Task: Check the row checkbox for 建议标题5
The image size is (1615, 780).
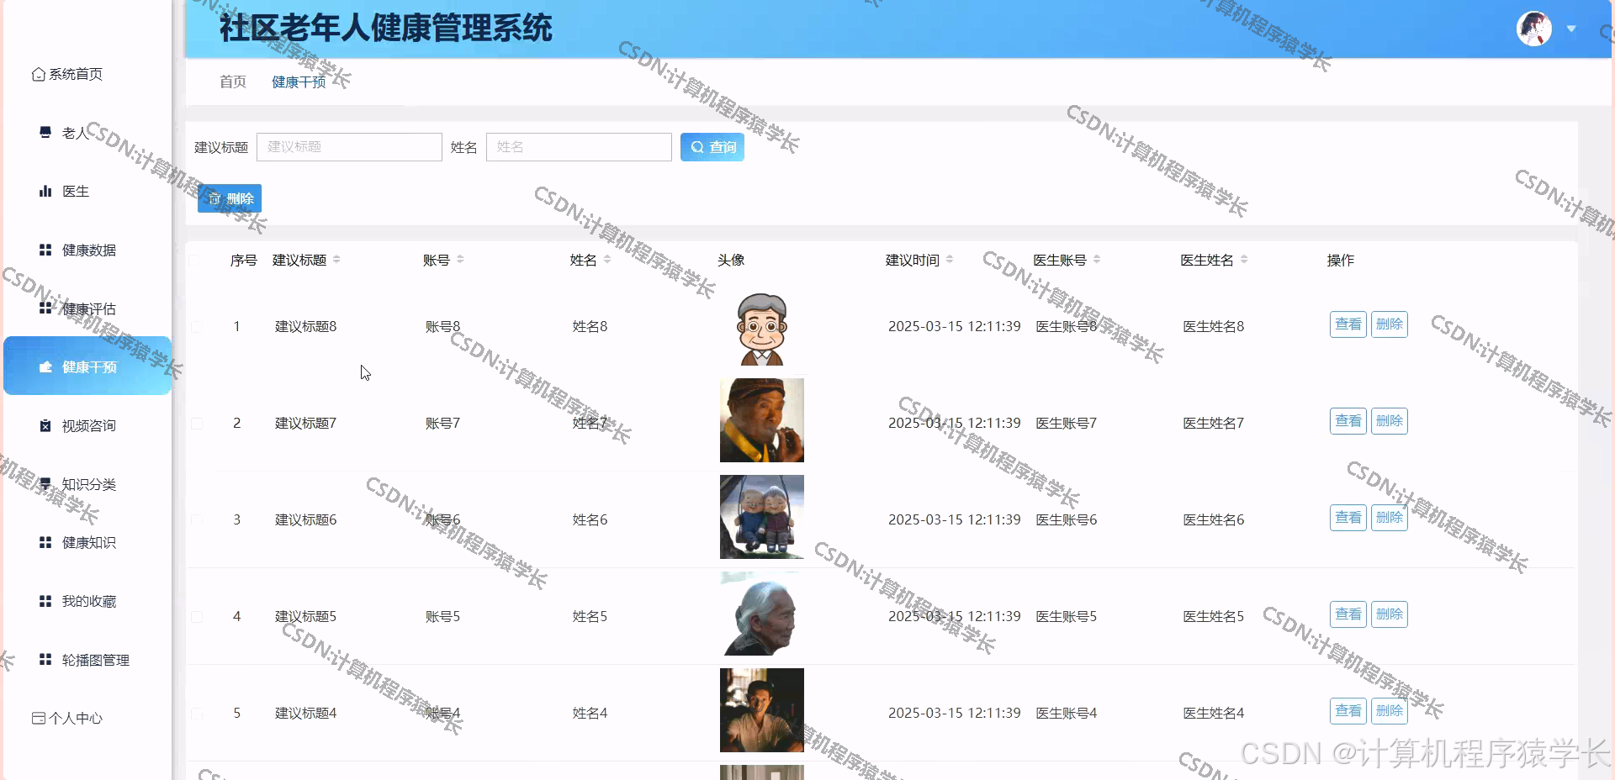Action: 197,616
